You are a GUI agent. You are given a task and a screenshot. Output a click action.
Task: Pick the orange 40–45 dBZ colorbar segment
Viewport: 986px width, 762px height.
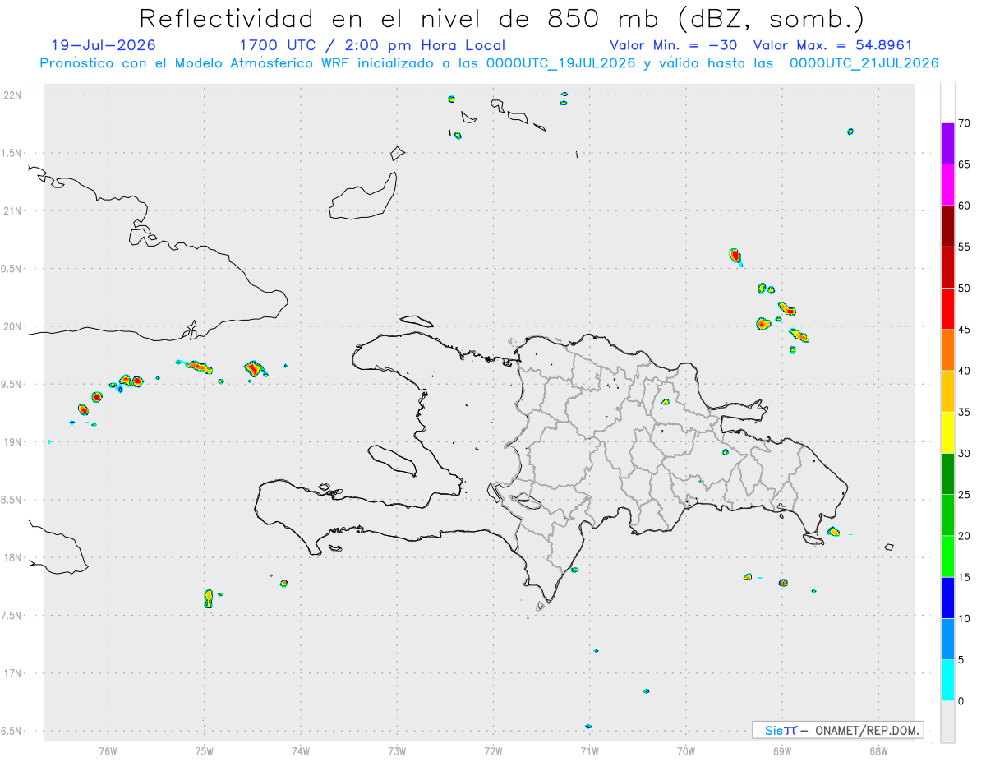(947, 350)
